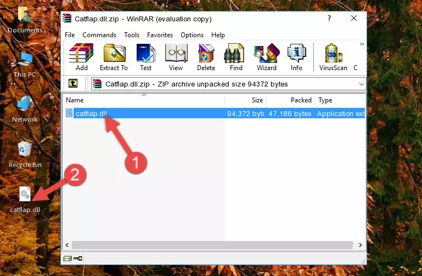Click the question mark help button
The width and height of the screenshot is (422, 276).
point(329,18)
